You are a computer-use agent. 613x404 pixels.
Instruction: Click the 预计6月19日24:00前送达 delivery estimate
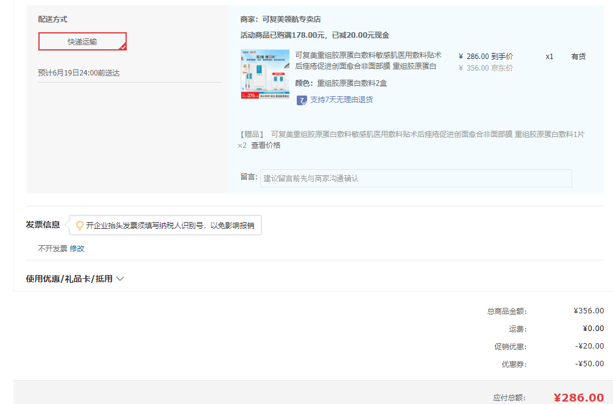(79, 73)
